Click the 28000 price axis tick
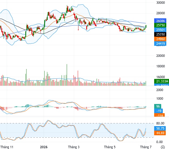Viewport: 169px width, 149px height. 160,13
